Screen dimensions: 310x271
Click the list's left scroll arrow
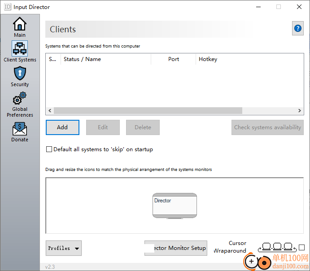pyautogui.click(x=50, y=110)
